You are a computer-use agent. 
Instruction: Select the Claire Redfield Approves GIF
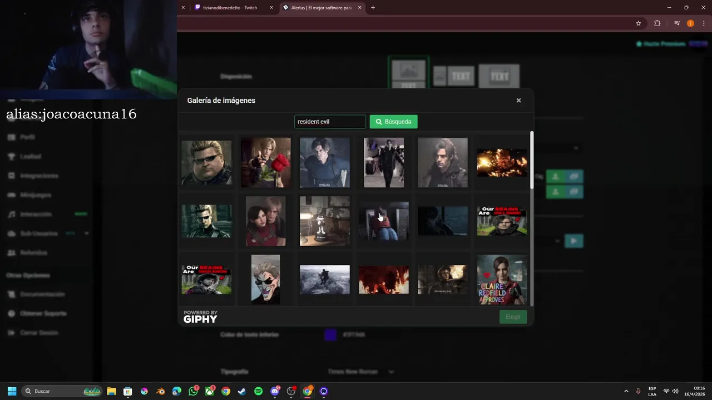click(502, 279)
